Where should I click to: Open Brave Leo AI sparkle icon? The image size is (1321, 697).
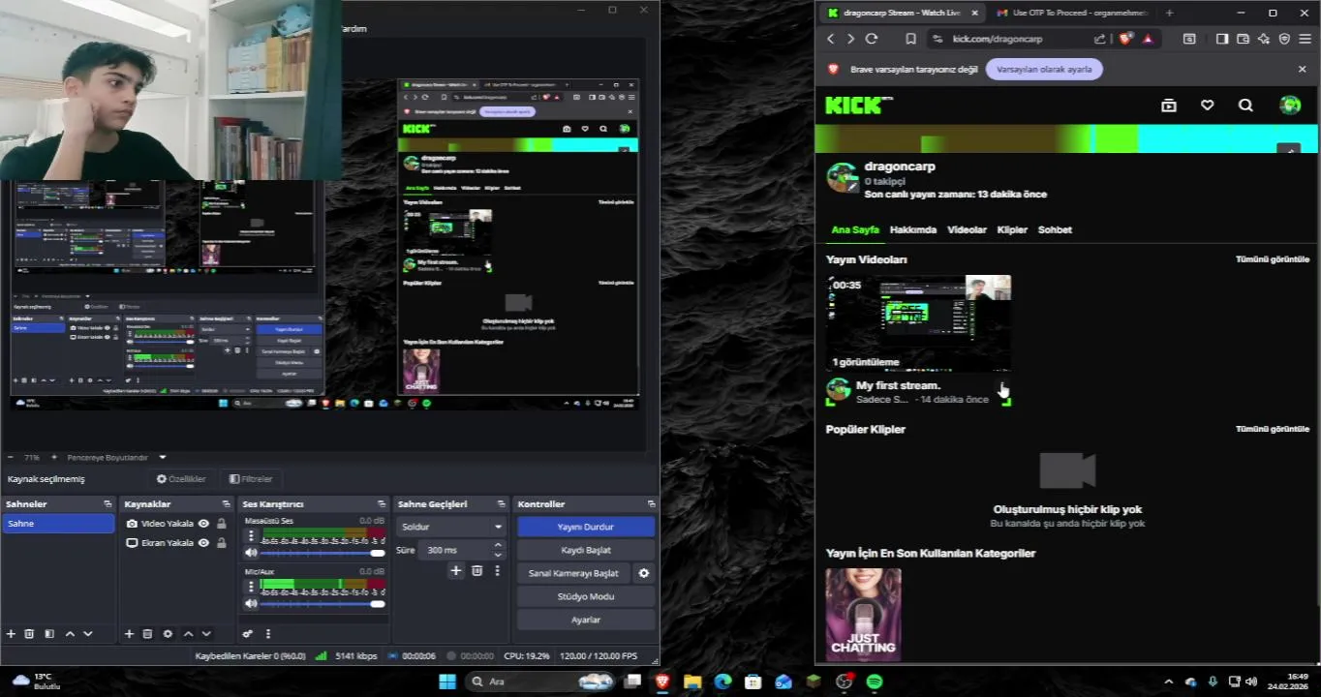pos(1264,39)
